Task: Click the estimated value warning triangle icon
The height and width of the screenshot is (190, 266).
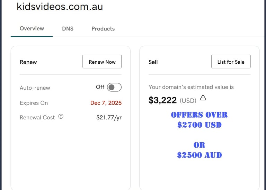Action: click(x=203, y=98)
